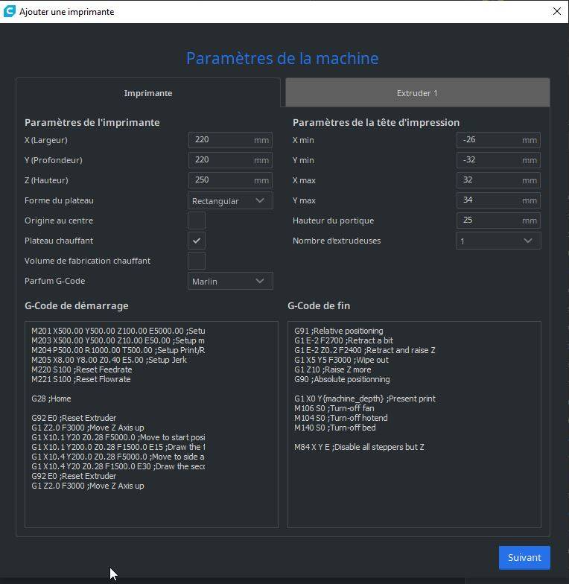Edit the Y max field
The height and width of the screenshot is (584, 569).
click(x=498, y=200)
